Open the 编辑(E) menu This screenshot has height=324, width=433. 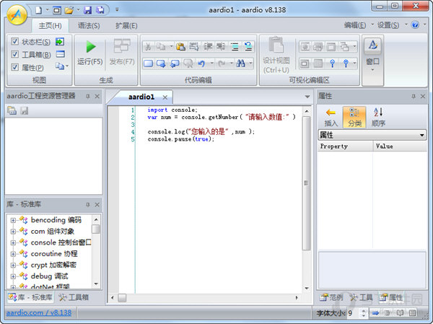355,25
